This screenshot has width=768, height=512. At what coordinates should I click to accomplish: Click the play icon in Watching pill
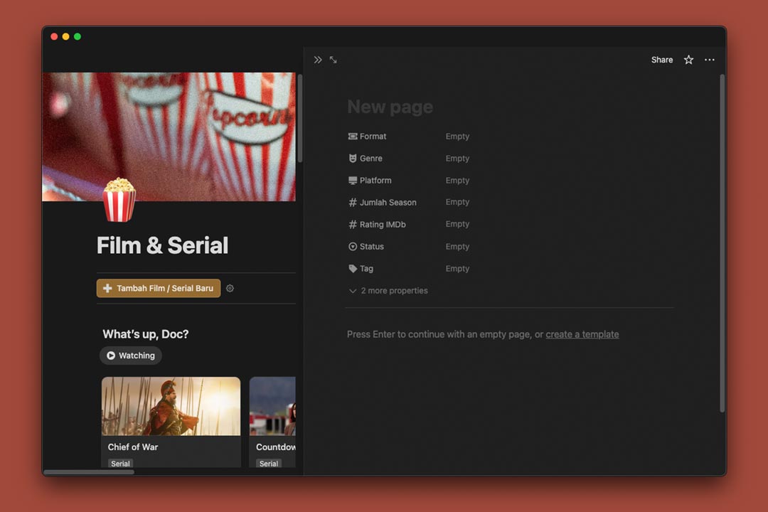point(111,356)
